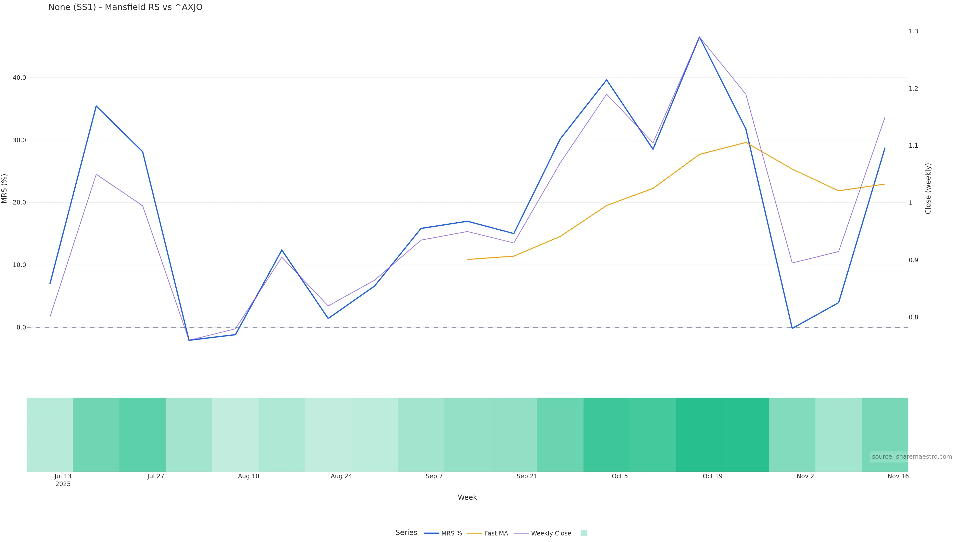Click the unlabeled green legend swatch
Screen dimensions: 965x542
[x=583, y=533]
